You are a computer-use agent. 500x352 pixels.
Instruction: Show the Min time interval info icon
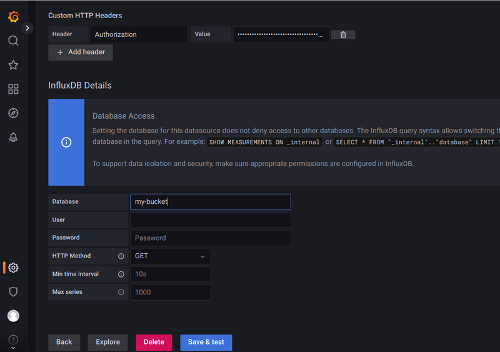point(121,274)
